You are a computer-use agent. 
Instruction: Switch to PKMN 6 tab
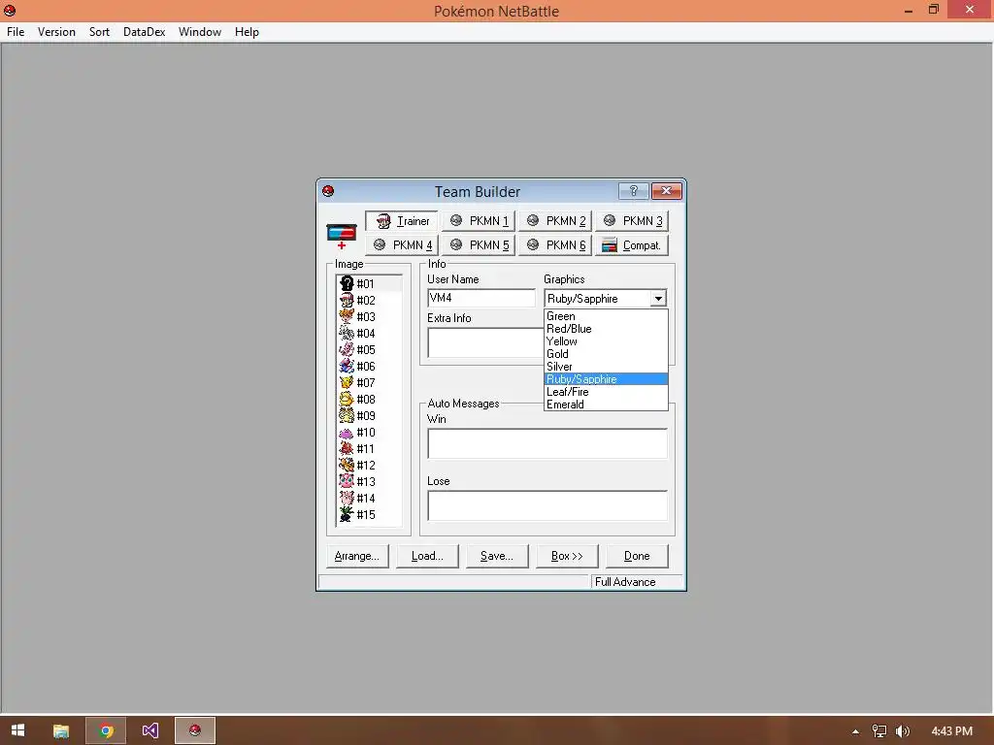[555, 245]
